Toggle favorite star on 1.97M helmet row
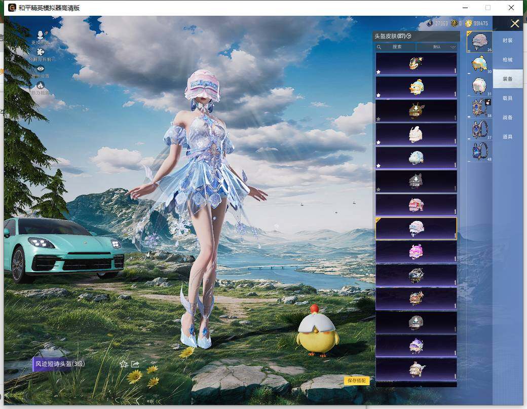This screenshot has width=527, height=409. 379,119
